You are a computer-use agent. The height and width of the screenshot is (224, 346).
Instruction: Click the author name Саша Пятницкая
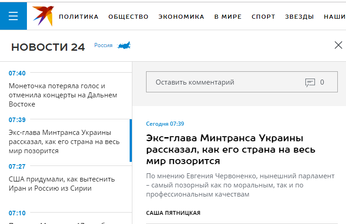[x=173, y=213]
